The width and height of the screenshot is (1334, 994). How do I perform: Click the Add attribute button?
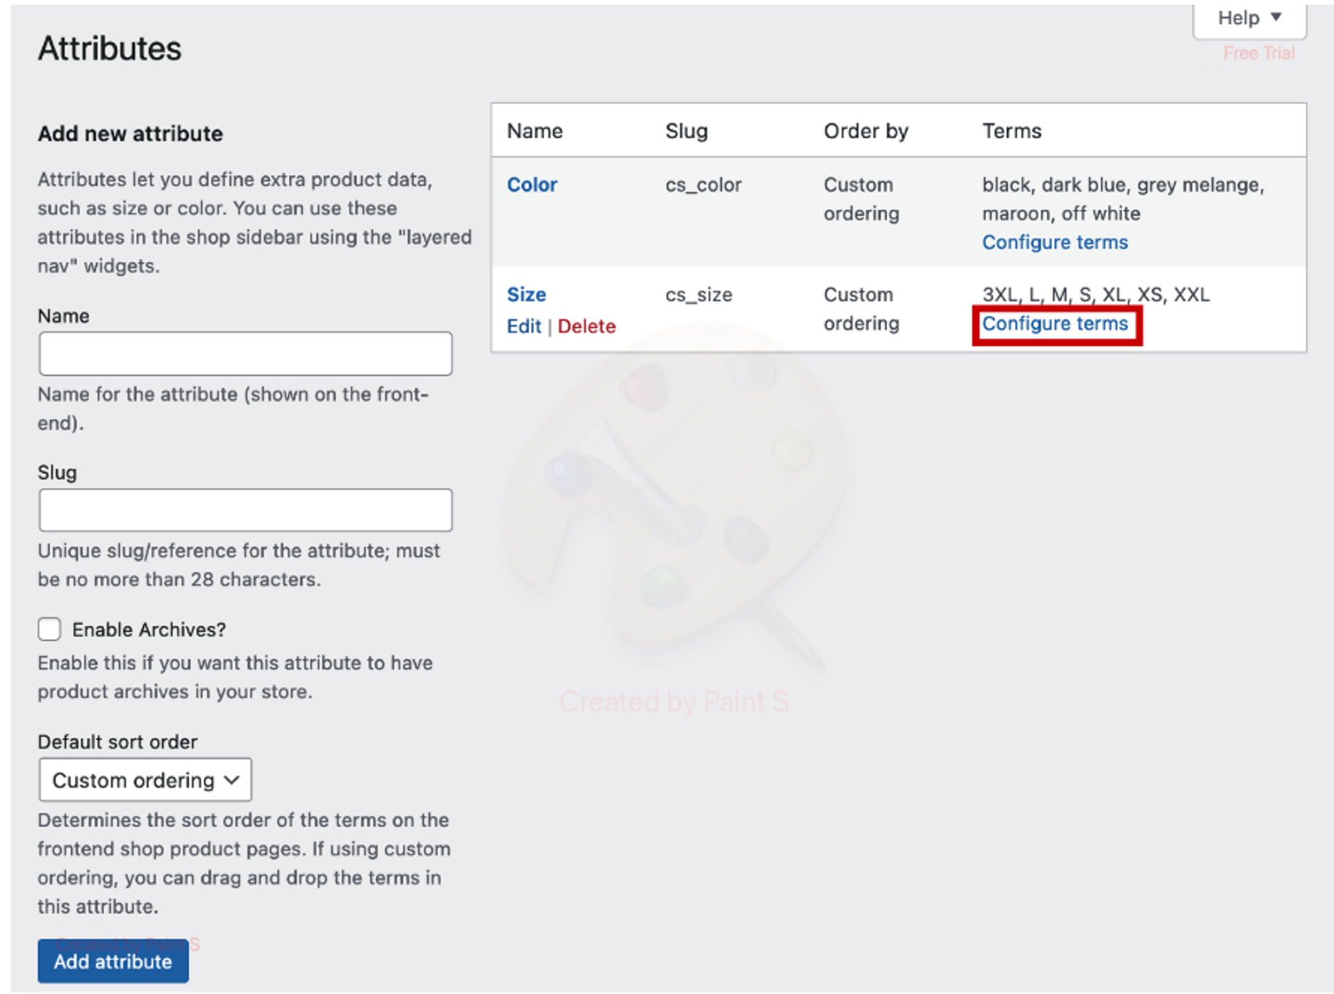click(113, 961)
